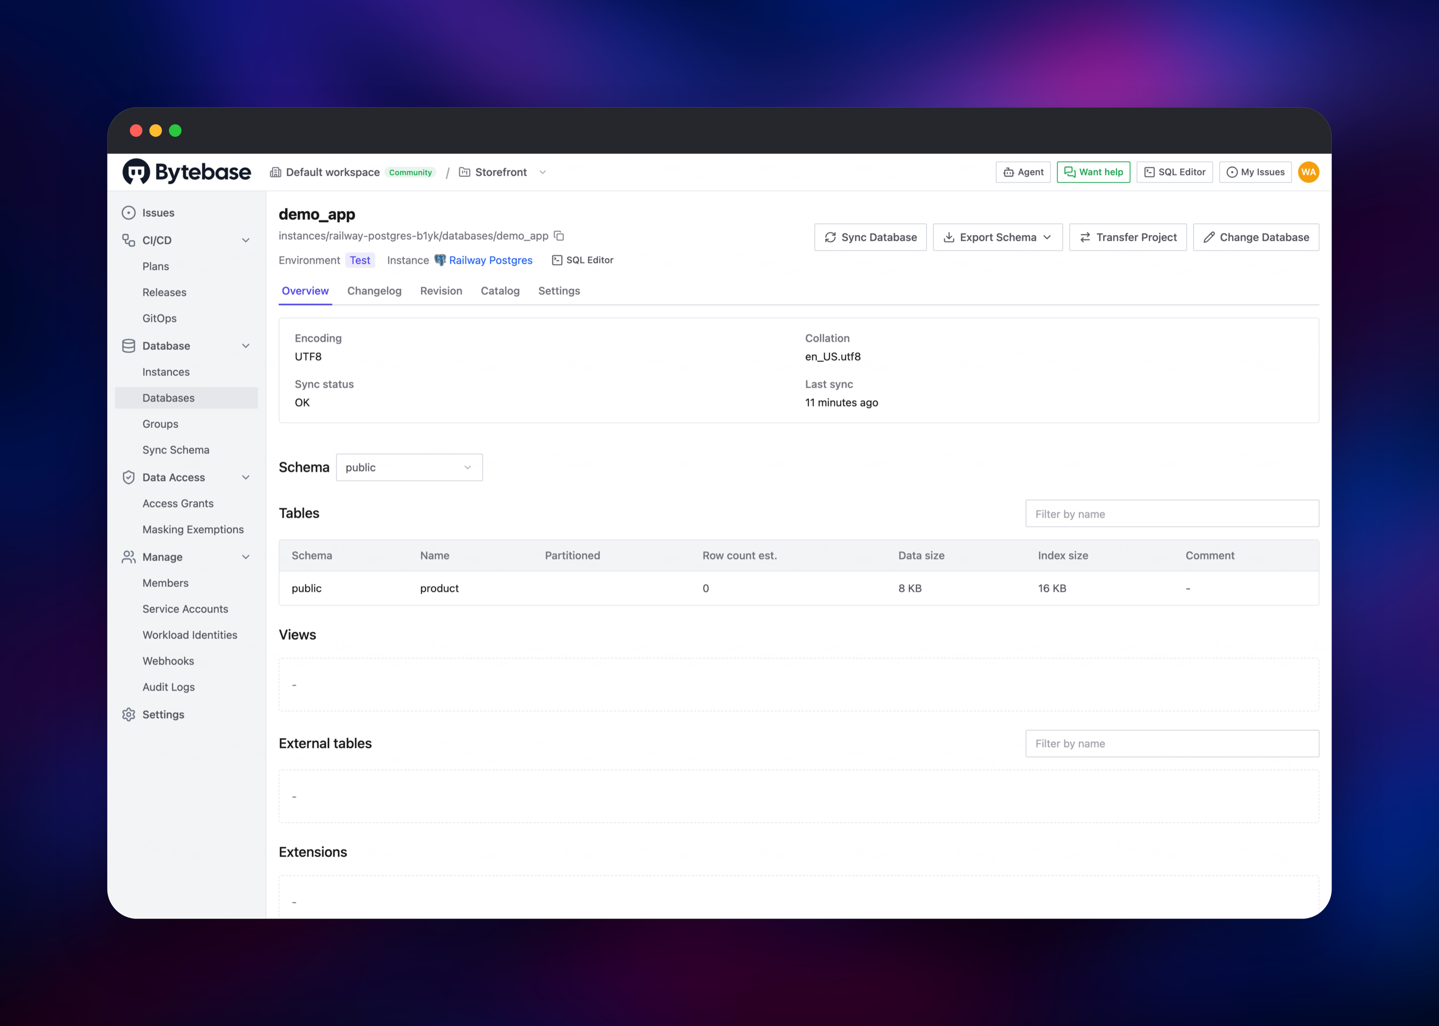The width and height of the screenshot is (1439, 1026).
Task: Click the Transfer Project button
Action: (1128, 237)
